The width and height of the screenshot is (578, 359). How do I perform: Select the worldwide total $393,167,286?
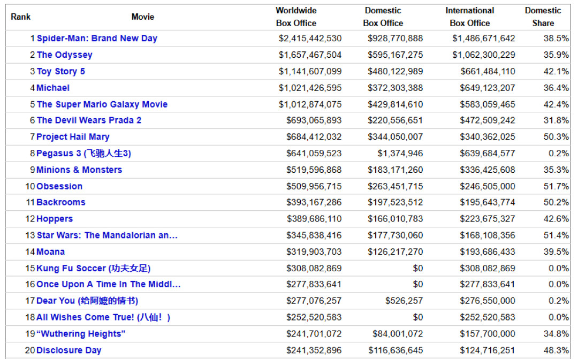[x=314, y=202]
